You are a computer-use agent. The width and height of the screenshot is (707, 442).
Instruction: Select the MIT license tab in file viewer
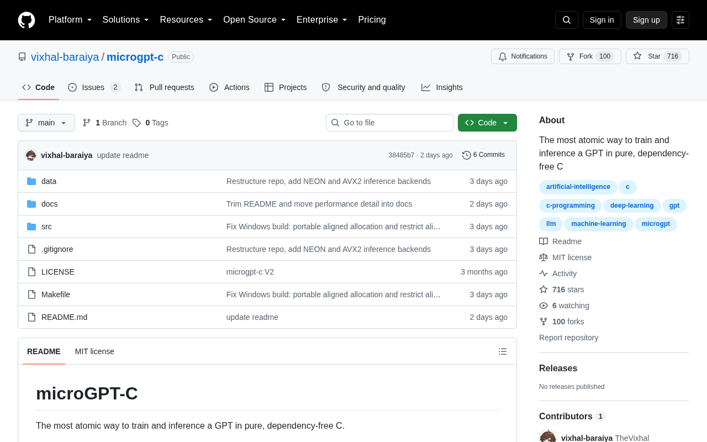pyautogui.click(x=94, y=351)
